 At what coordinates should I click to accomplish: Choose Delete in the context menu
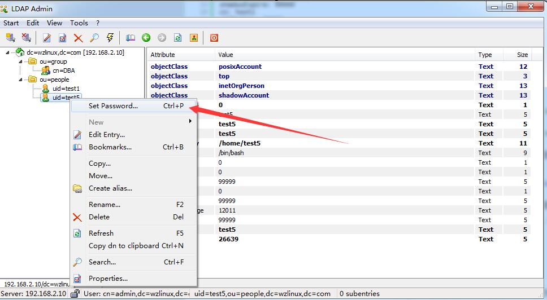coord(134,217)
